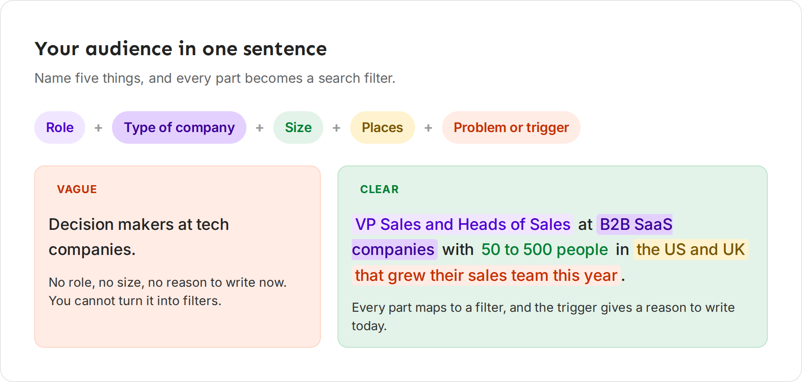Click the plus sign after Type of company
The image size is (802, 382).
tap(260, 128)
